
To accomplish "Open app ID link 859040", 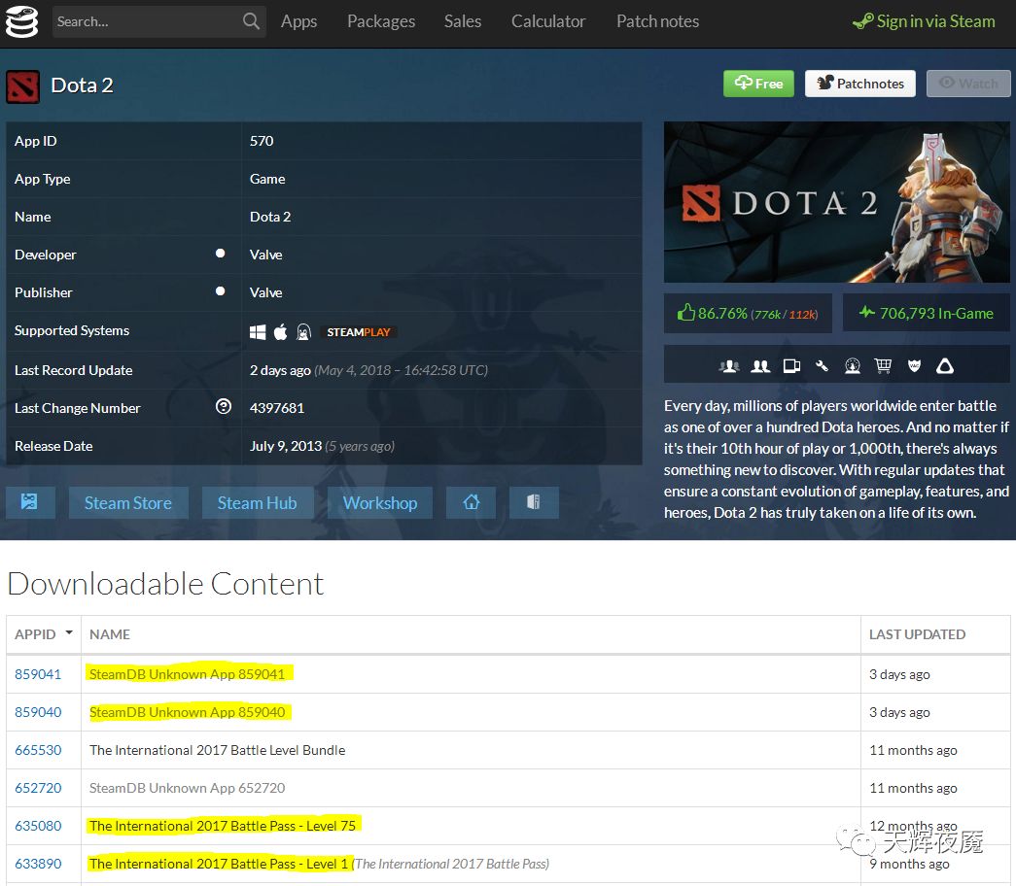I will tap(38, 712).
